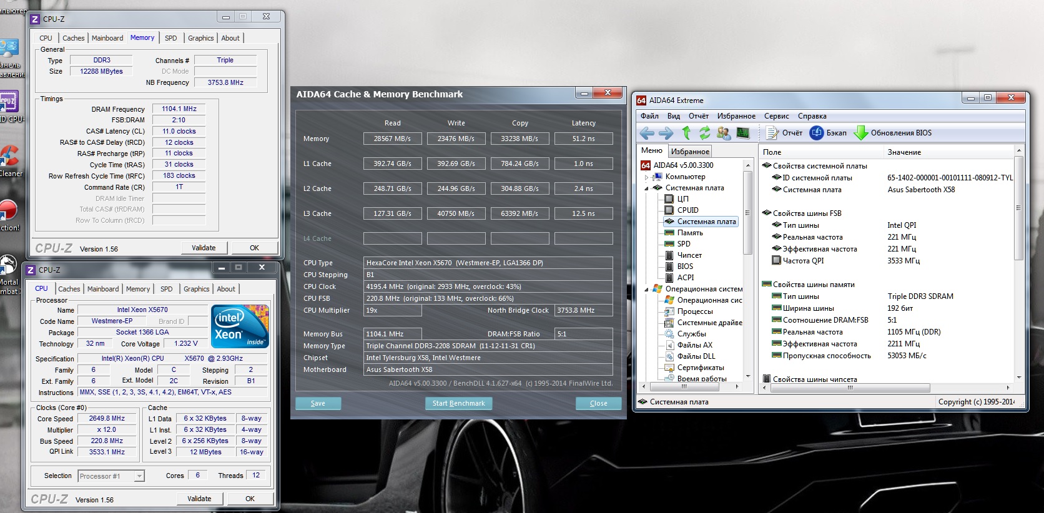Click OK in lower CPU-Z CPU window
This screenshot has width=1044, height=513.
[250, 499]
